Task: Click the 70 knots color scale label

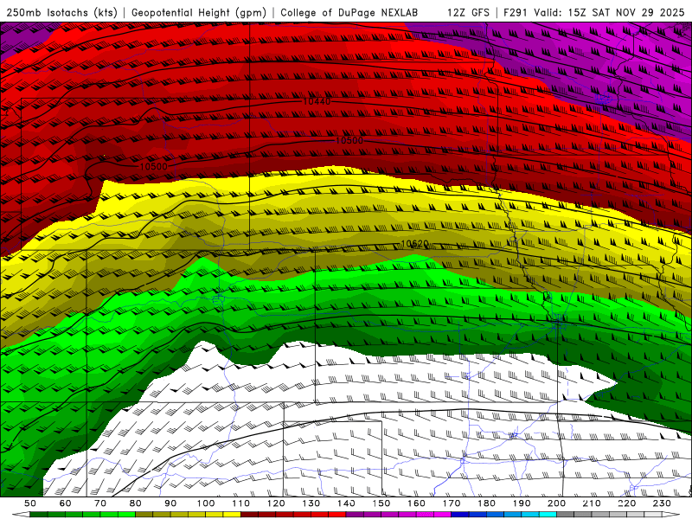Action: [100, 503]
